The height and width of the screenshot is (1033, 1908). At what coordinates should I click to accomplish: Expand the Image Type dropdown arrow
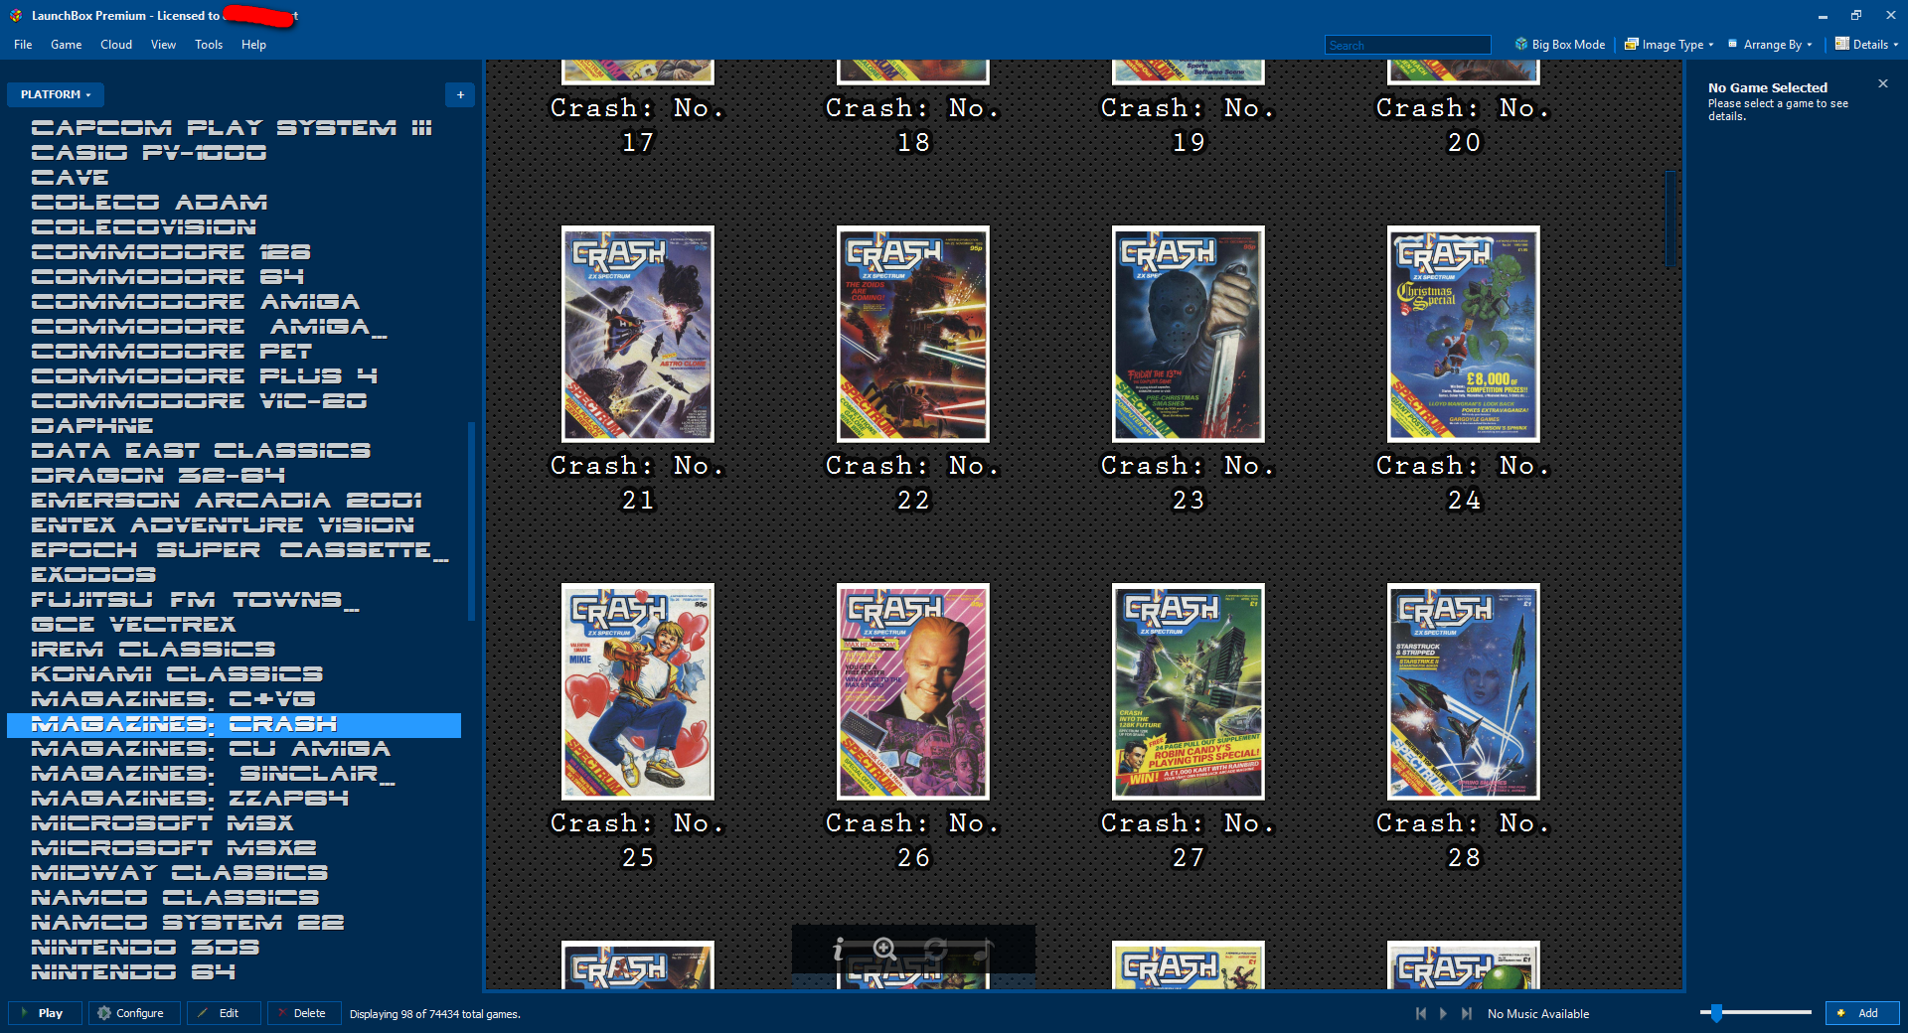[1711, 45]
